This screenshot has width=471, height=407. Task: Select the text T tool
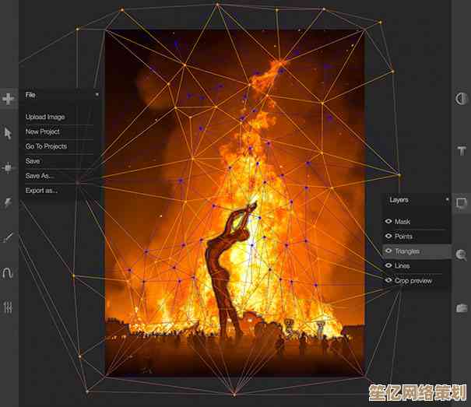[461, 150]
